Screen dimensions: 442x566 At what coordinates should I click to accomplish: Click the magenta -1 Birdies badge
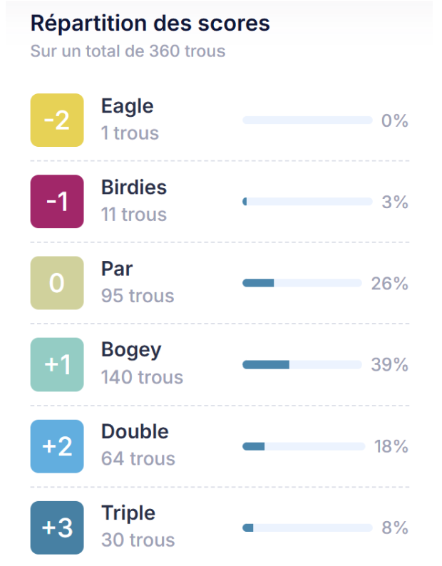pyautogui.click(x=57, y=202)
